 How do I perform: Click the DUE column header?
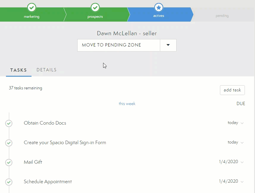[x=241, y=104]
